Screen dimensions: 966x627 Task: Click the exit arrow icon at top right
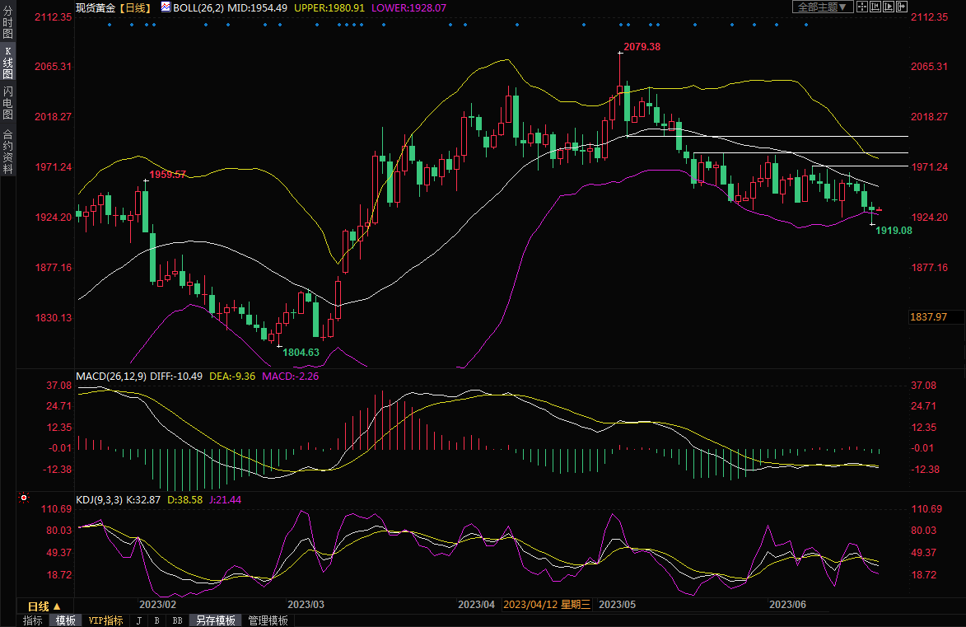pos(901,7)
